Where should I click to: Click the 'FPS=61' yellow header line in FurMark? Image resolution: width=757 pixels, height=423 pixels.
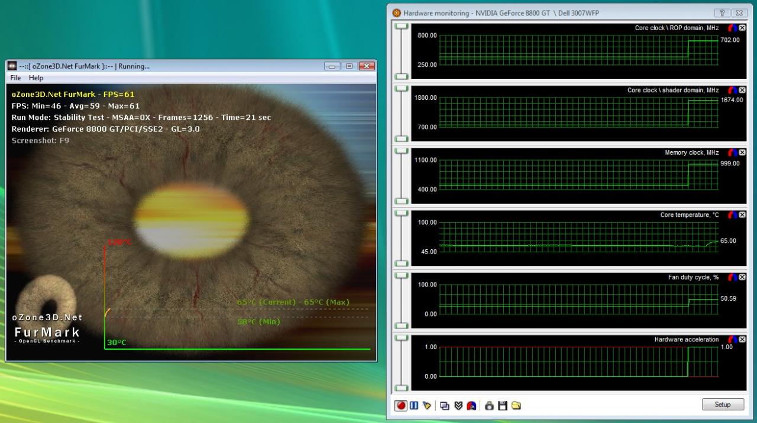pos(73,94)
